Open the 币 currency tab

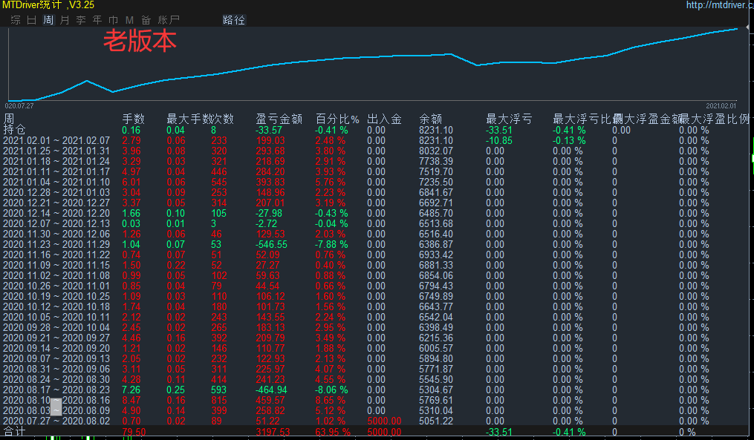[114, 20]
